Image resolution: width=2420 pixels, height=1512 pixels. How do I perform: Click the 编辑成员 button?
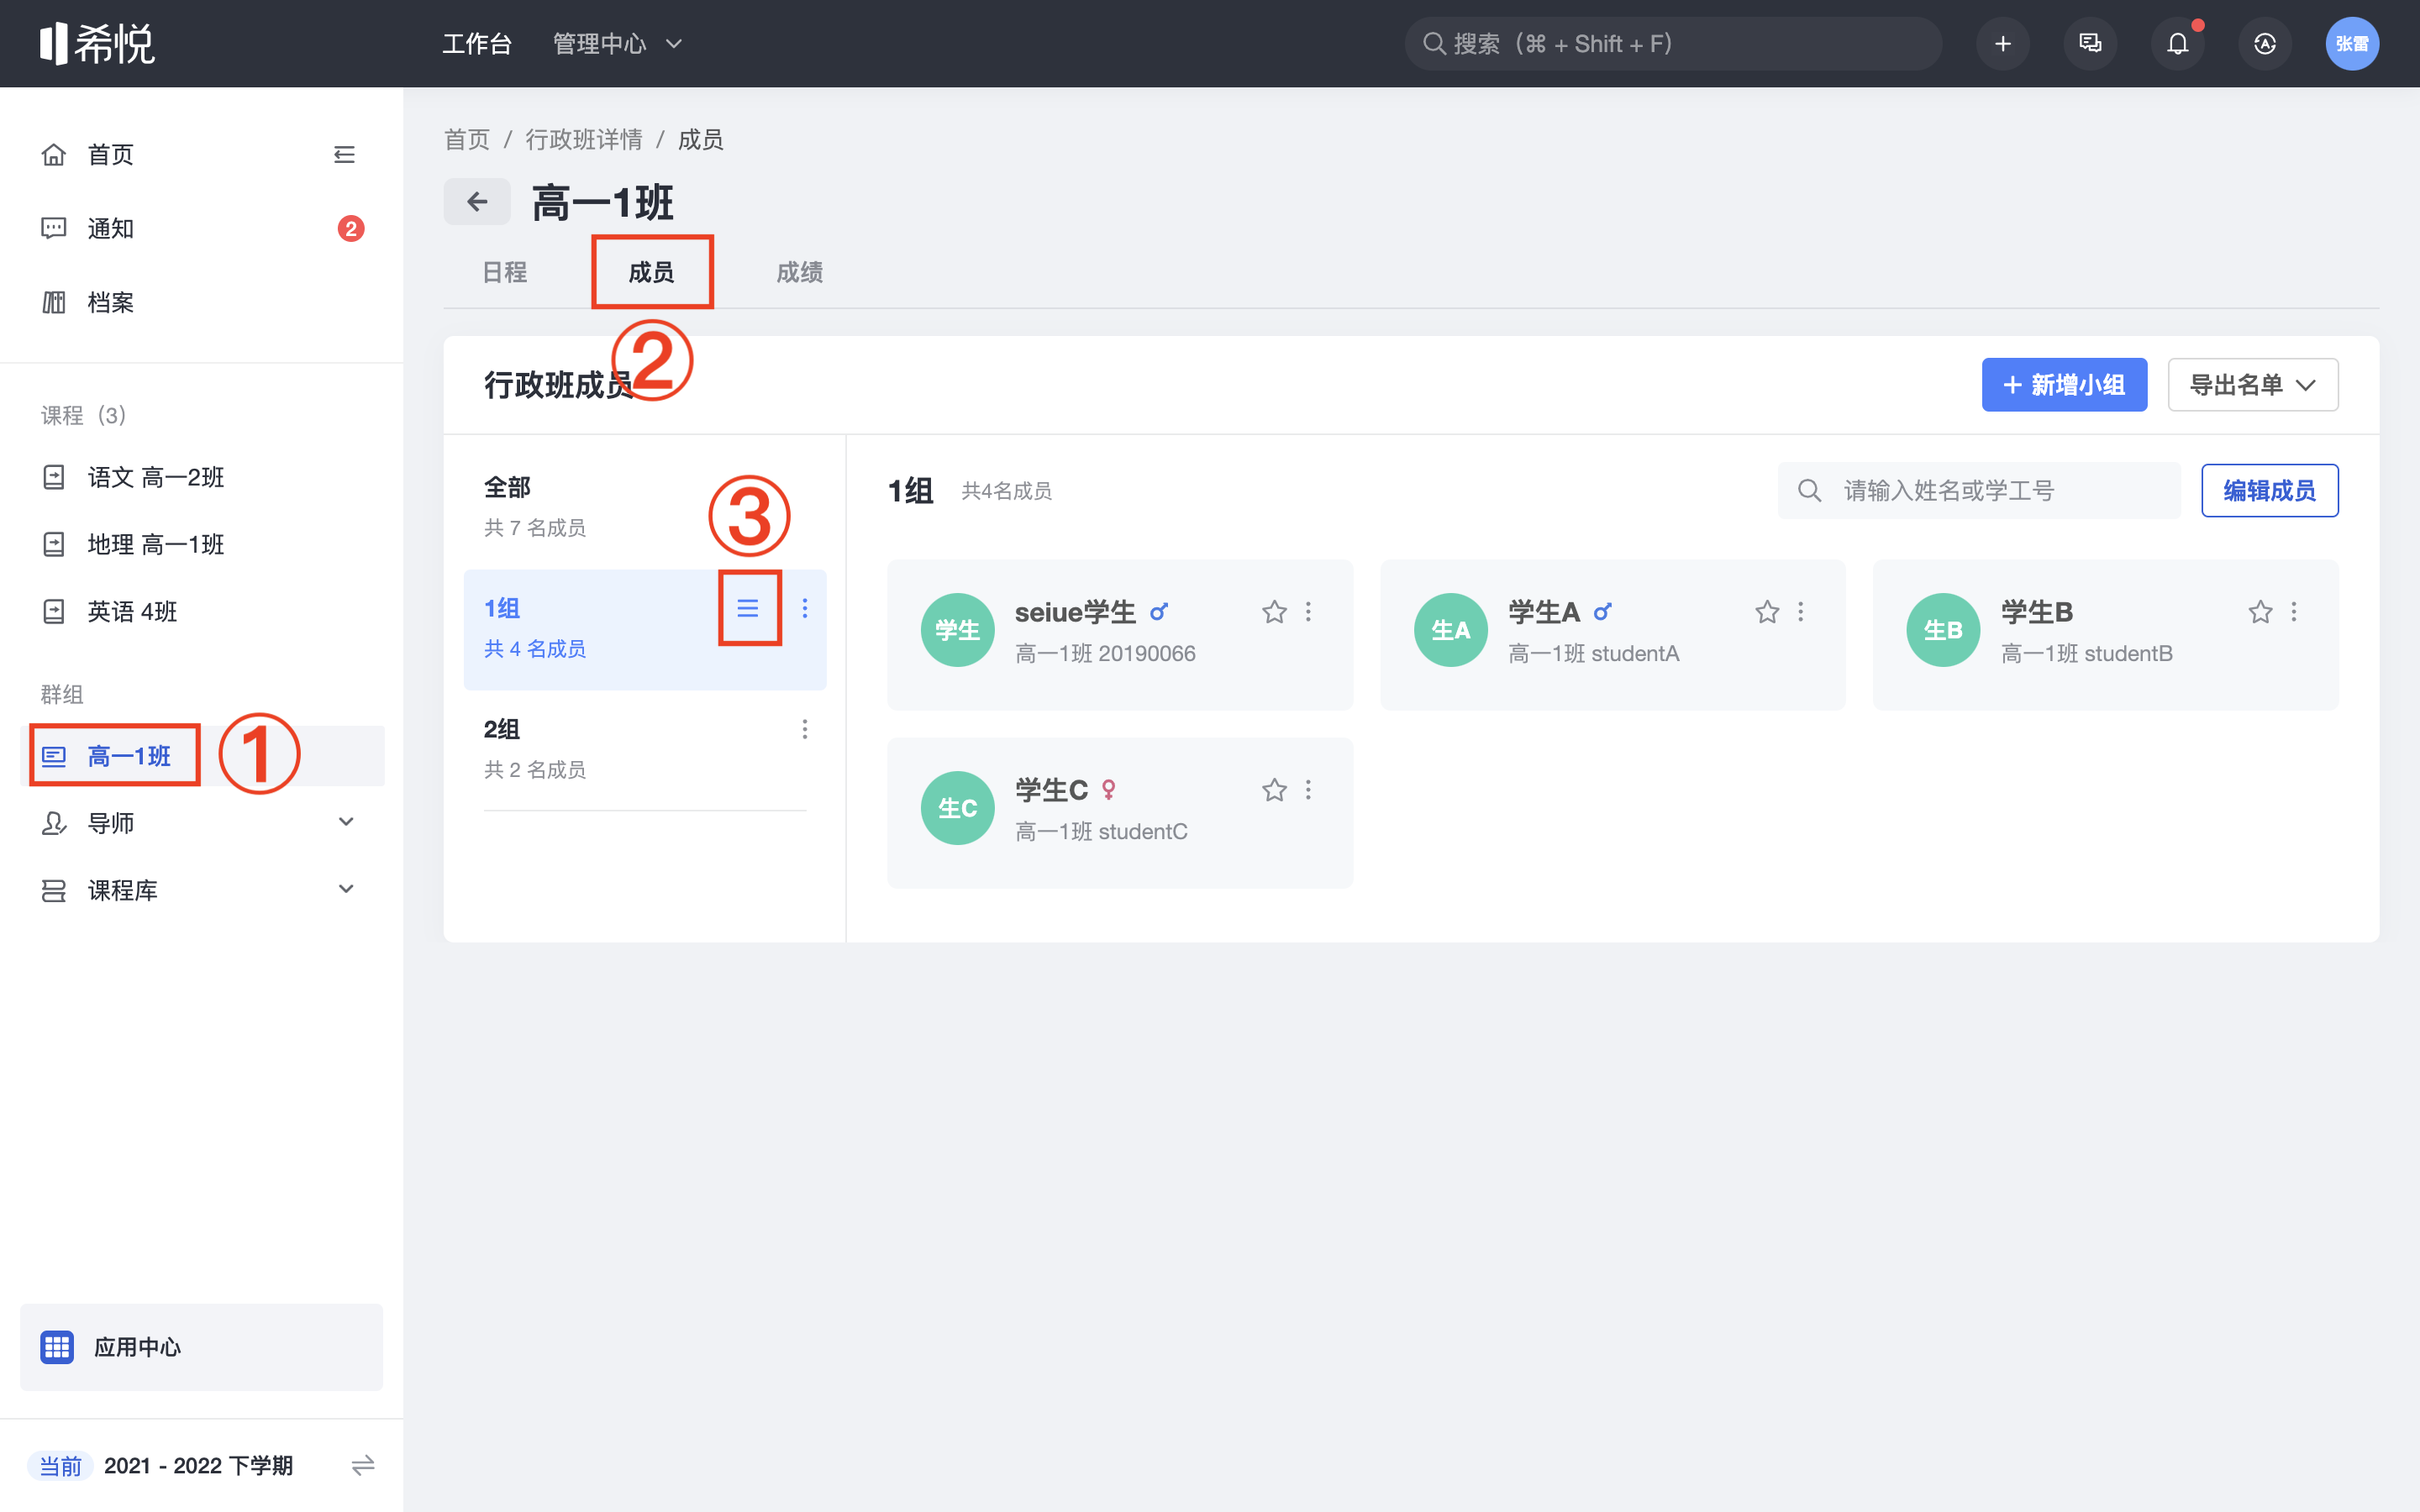point(2269,490)
